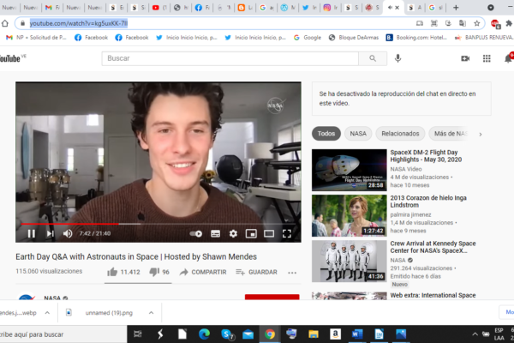
Task: Open NP + Solicitud de P bookmark
Action: 36,38
